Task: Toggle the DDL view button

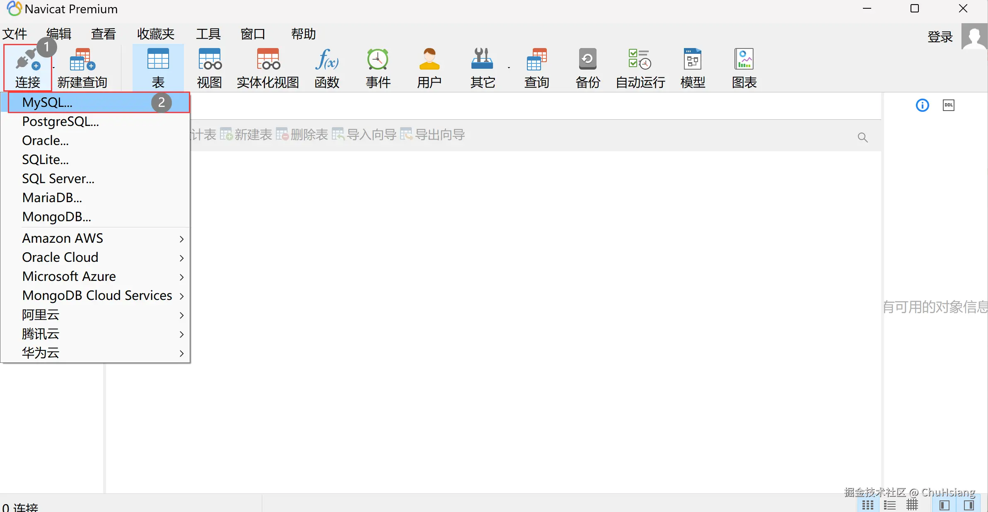Action: click(x=948, y=105)
